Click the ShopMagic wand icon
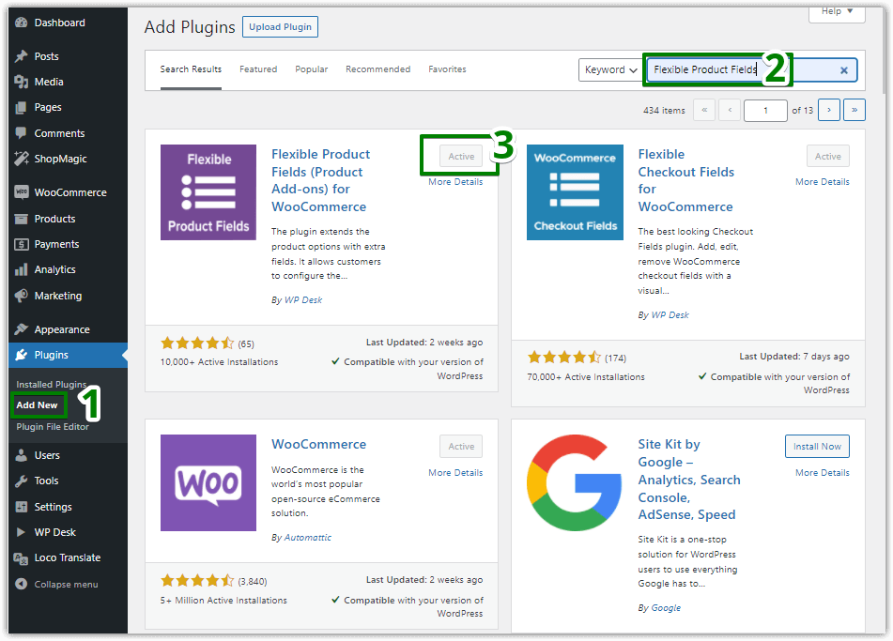The height and width of the screenshot is (641, 893). pyautogui.click(x=21, y=159)
